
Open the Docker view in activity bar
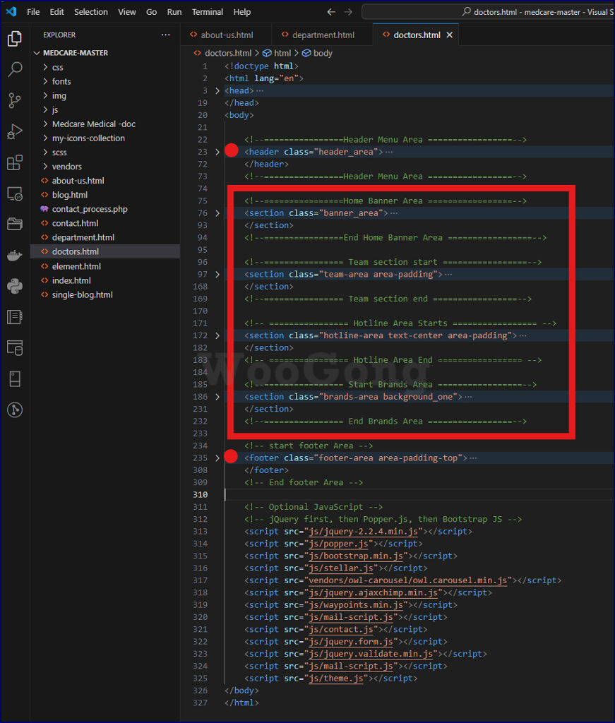(15, 255)
